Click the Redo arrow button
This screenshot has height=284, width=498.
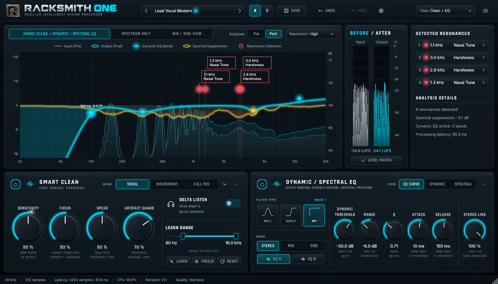pos(358,11)
